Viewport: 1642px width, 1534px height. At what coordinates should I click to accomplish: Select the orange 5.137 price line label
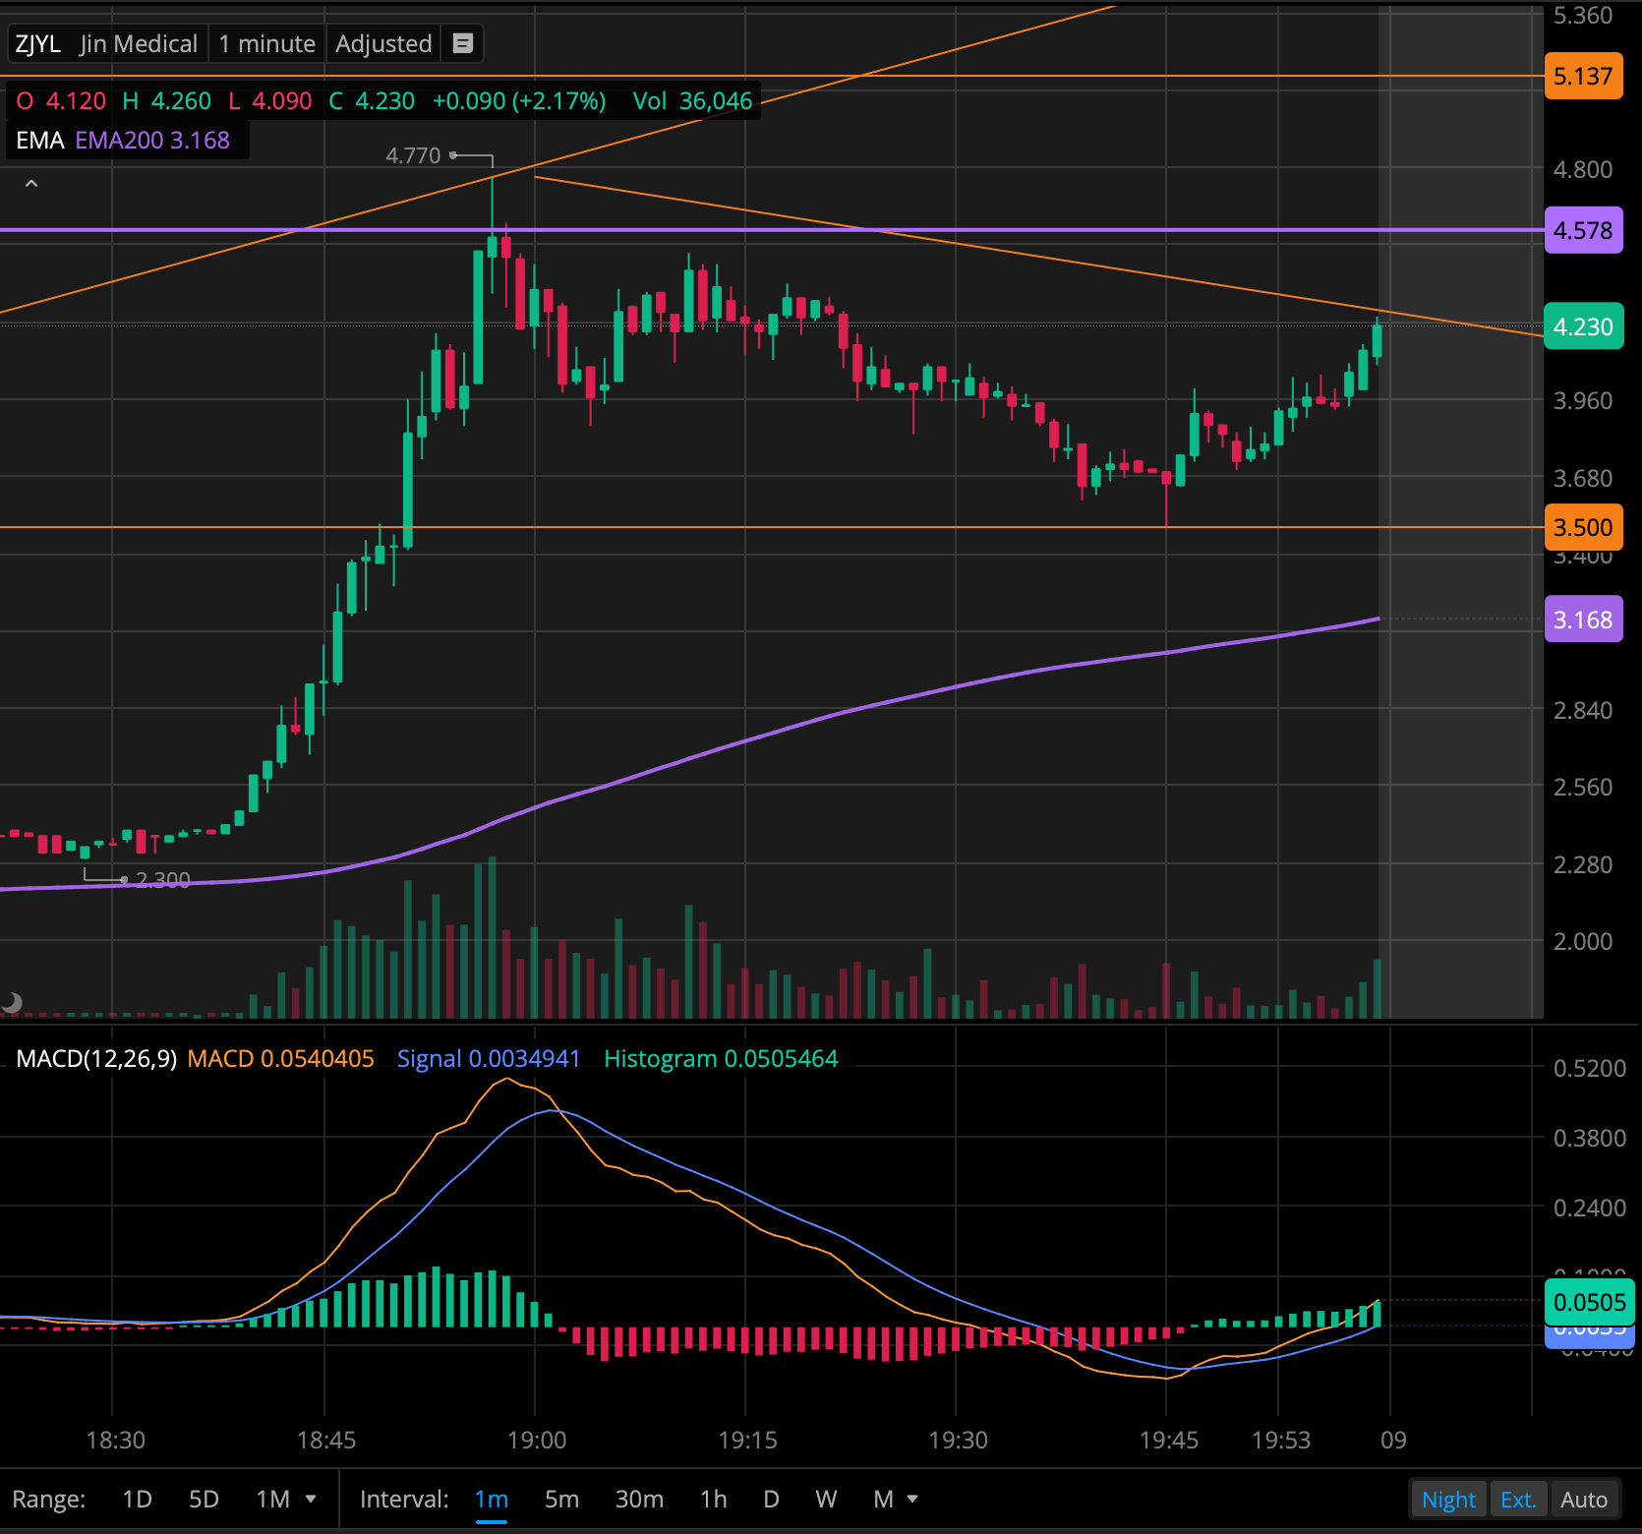pyautogui.click(x=1583, y=76)
